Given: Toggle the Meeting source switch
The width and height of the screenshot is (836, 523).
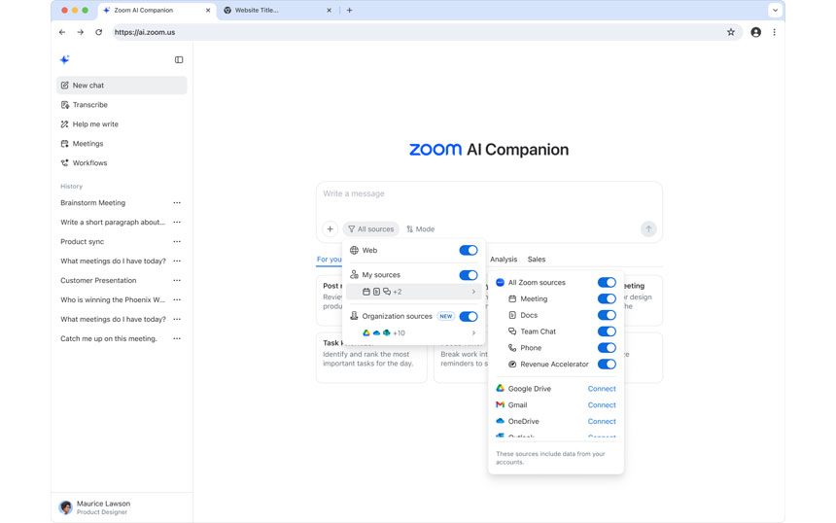Looking at the screenshot, I should [607, 298].
